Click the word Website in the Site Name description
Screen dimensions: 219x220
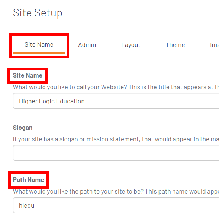(114, 87)
